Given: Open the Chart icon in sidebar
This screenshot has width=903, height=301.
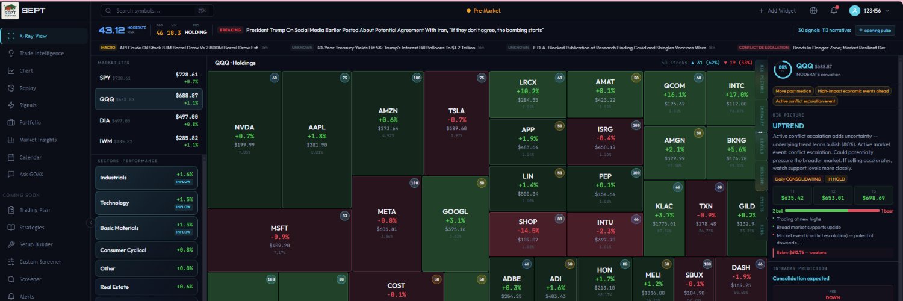Looking at the screenshot, I should pyautogui.click(x=11, y=70).
